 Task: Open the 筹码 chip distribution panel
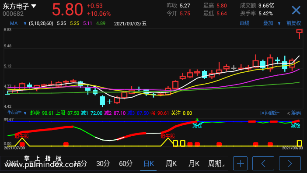(296, 113)
